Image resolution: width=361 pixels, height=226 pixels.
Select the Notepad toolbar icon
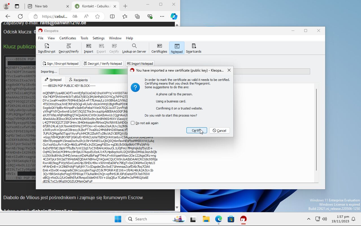177,48
